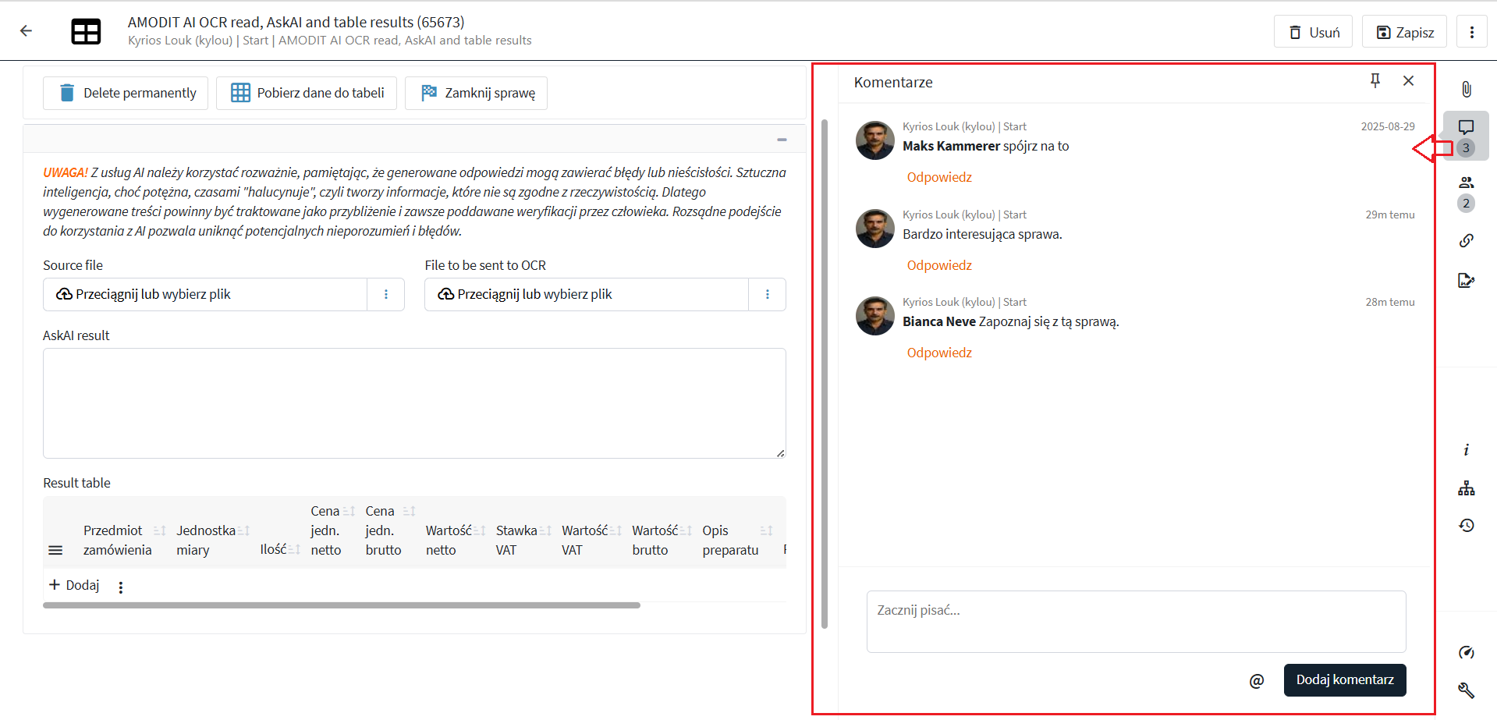The width and height of the screenshot is (1497, 720).
Task: Open the links chain icon
Action: coord(1467,240)
